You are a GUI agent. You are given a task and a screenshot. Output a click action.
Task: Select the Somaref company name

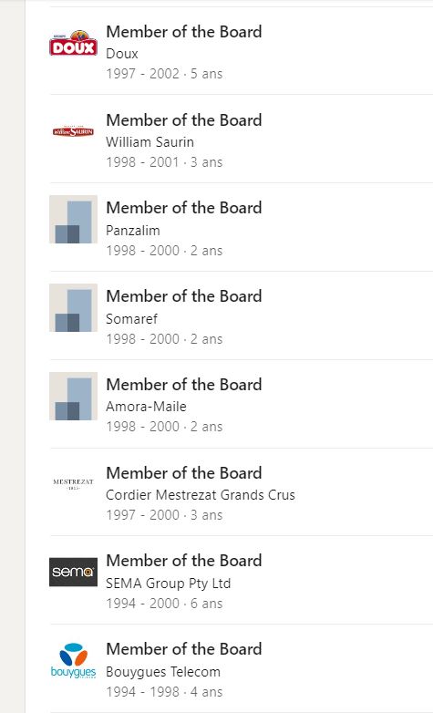pos(131,318)
